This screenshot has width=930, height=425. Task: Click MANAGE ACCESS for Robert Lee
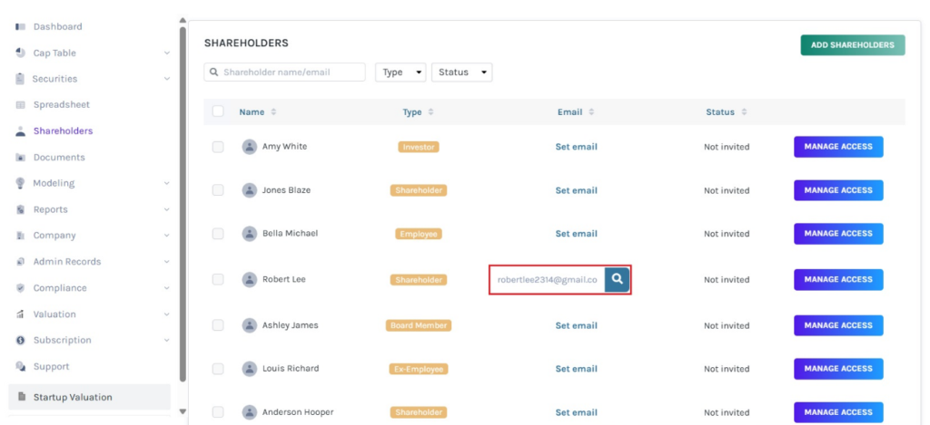click(x=838, y=279)
